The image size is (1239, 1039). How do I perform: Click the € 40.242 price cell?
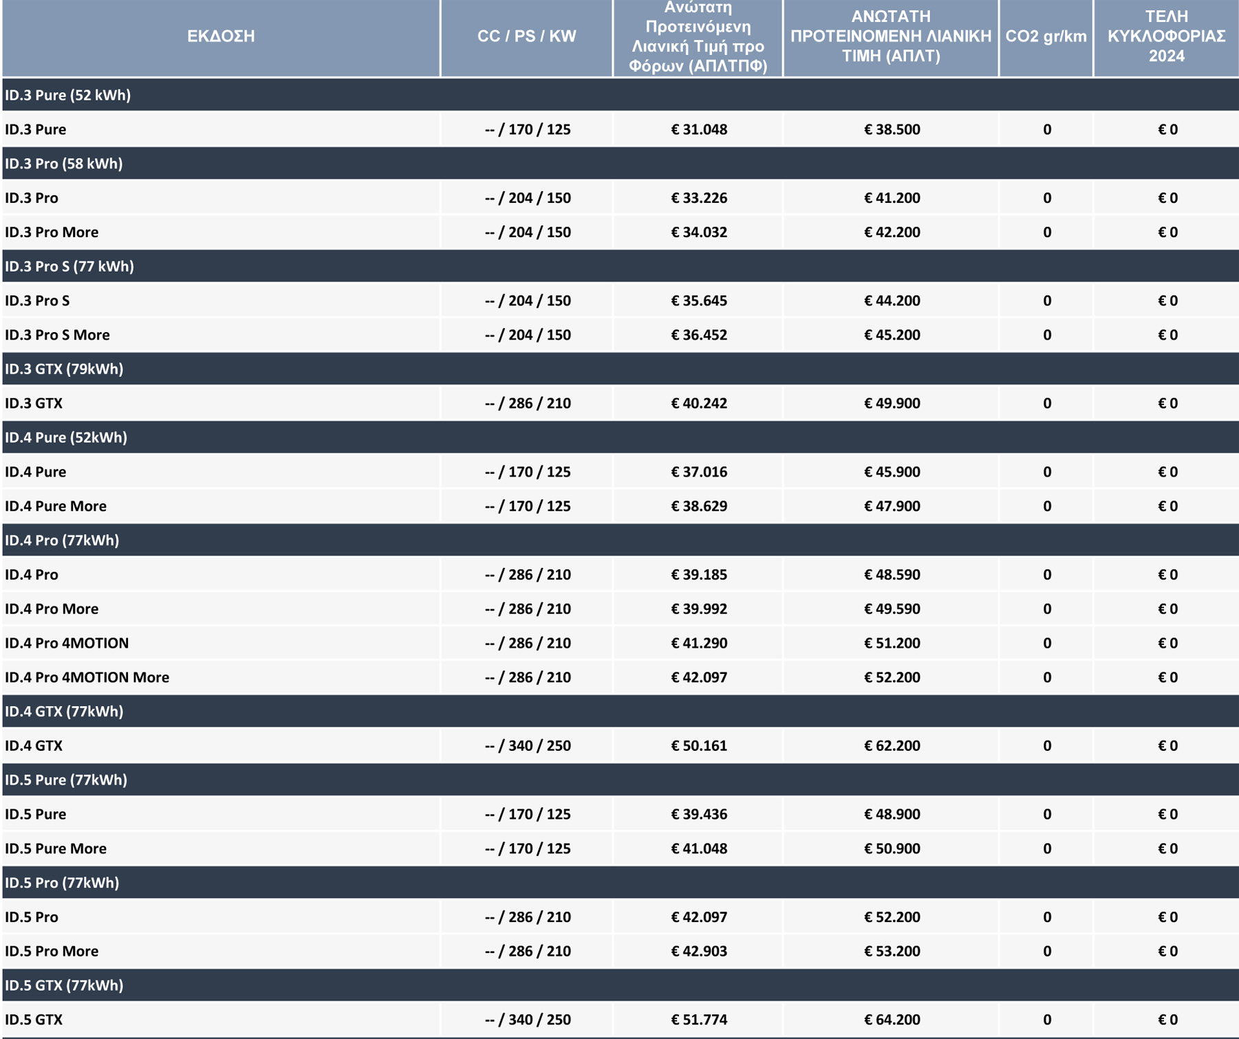pos(699,404)
